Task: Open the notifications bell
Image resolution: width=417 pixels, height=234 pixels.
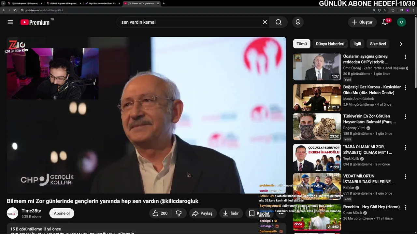Action: [x=385, y=22]
